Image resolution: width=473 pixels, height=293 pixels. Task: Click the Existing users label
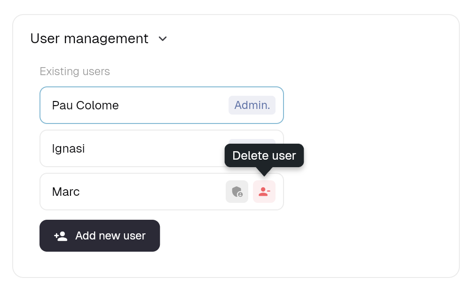pyautogui.click(x=75, y=71)
